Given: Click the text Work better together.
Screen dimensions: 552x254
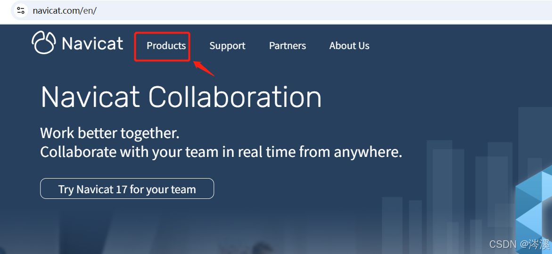Looking at the screenshot, I should pos(110,133).
